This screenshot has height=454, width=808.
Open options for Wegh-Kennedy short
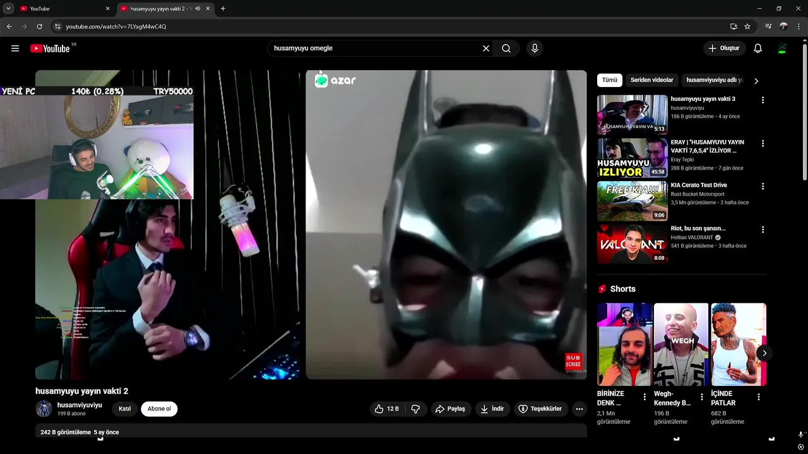(x=701, y=397)
